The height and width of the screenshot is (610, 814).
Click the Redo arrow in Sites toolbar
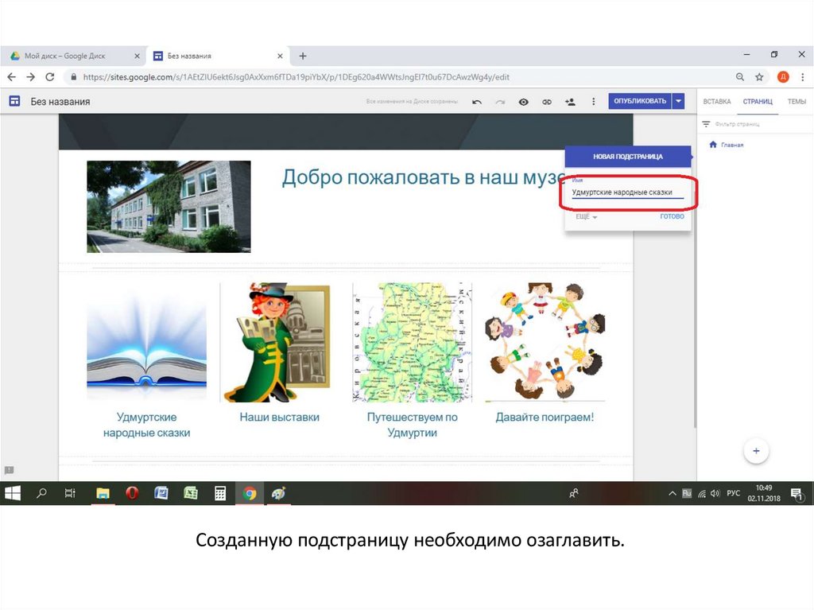click(500, 102)
